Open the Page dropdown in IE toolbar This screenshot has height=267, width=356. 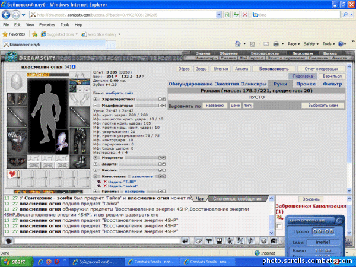[293, 44]
